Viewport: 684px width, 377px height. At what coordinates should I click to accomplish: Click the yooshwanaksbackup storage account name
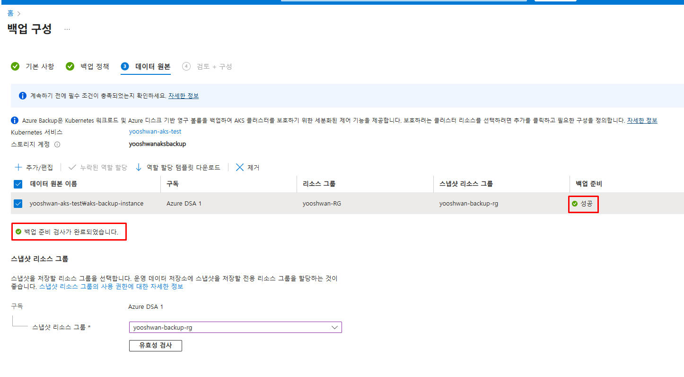point(158,144)
